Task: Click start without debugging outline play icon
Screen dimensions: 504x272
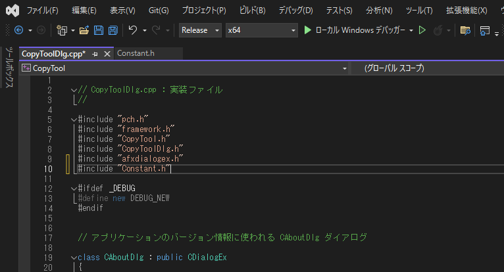Action: [x=422, y=30]
